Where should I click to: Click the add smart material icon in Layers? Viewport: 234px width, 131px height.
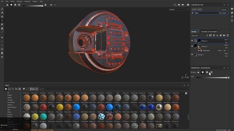point(221,36)
